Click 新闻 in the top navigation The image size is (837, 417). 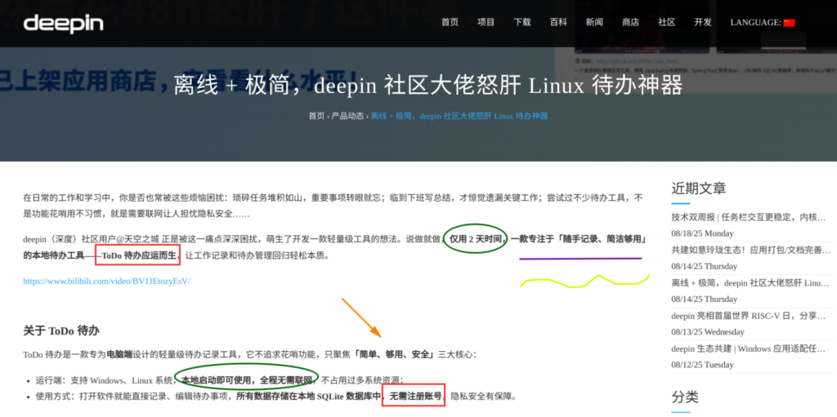594,23
